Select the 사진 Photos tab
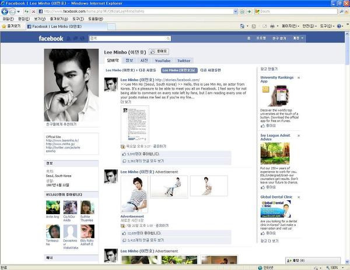 [x=144, y=61]
